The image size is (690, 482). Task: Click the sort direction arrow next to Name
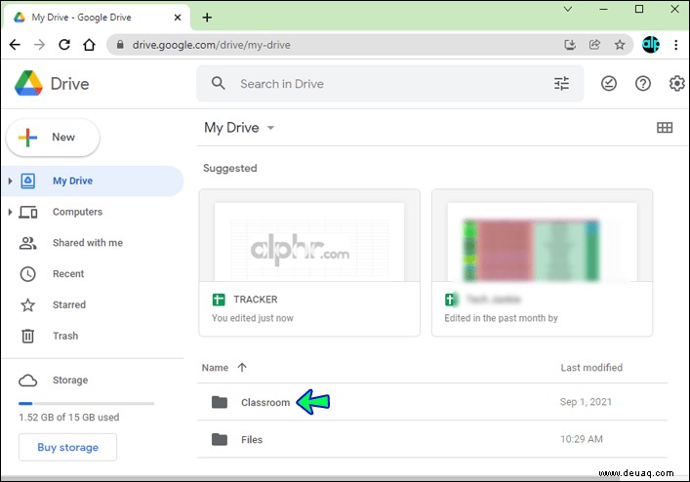(x=242, y=367)
